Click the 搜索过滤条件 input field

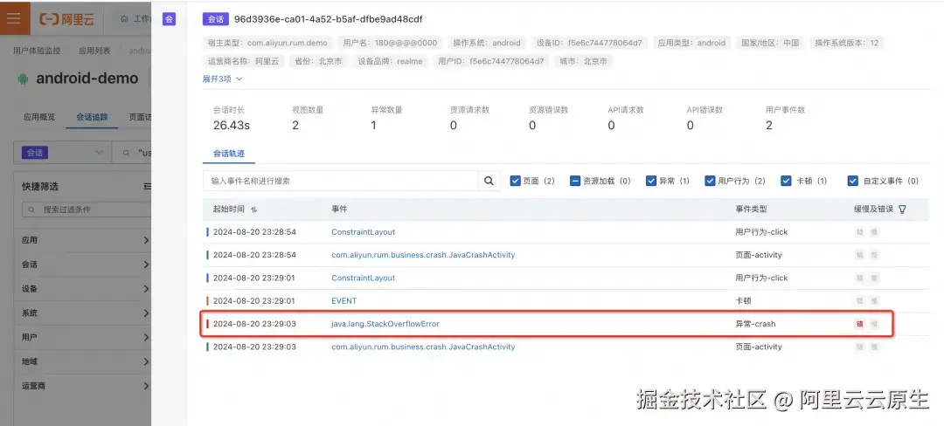click(87, 210)
